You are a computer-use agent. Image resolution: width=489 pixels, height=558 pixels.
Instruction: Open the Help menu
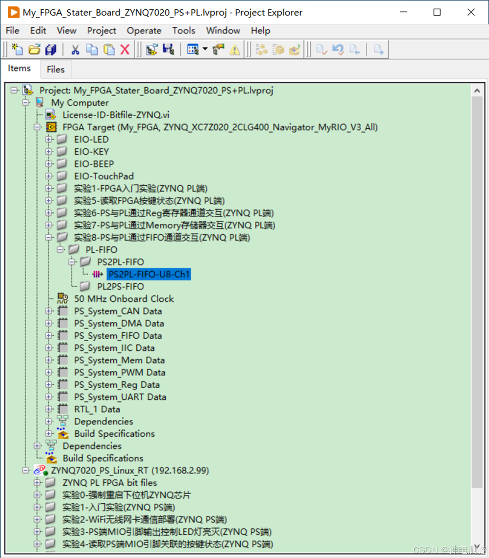point(260,30)
